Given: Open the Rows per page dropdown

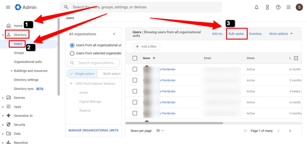Looking at the screenshot, I should coord(160,131).
